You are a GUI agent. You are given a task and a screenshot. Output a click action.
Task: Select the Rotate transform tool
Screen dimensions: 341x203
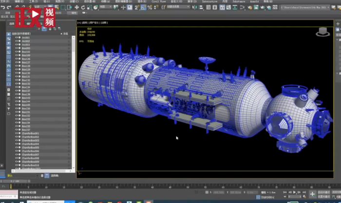83,7
